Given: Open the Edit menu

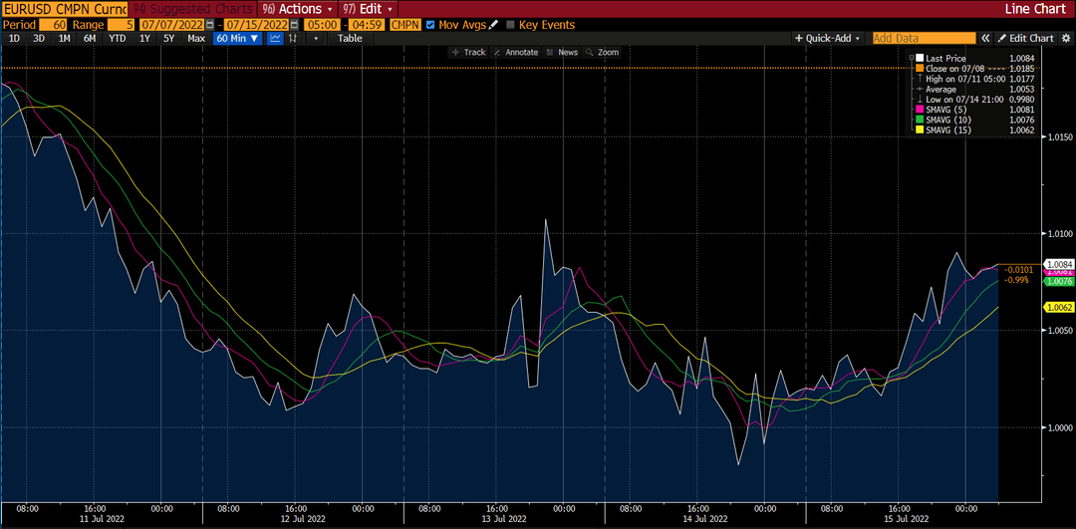Looking at the screenshot, I should click(x=368, y=9).
